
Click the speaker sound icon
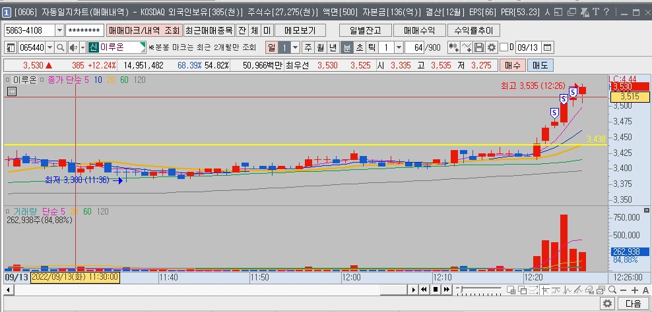[73, 47]
